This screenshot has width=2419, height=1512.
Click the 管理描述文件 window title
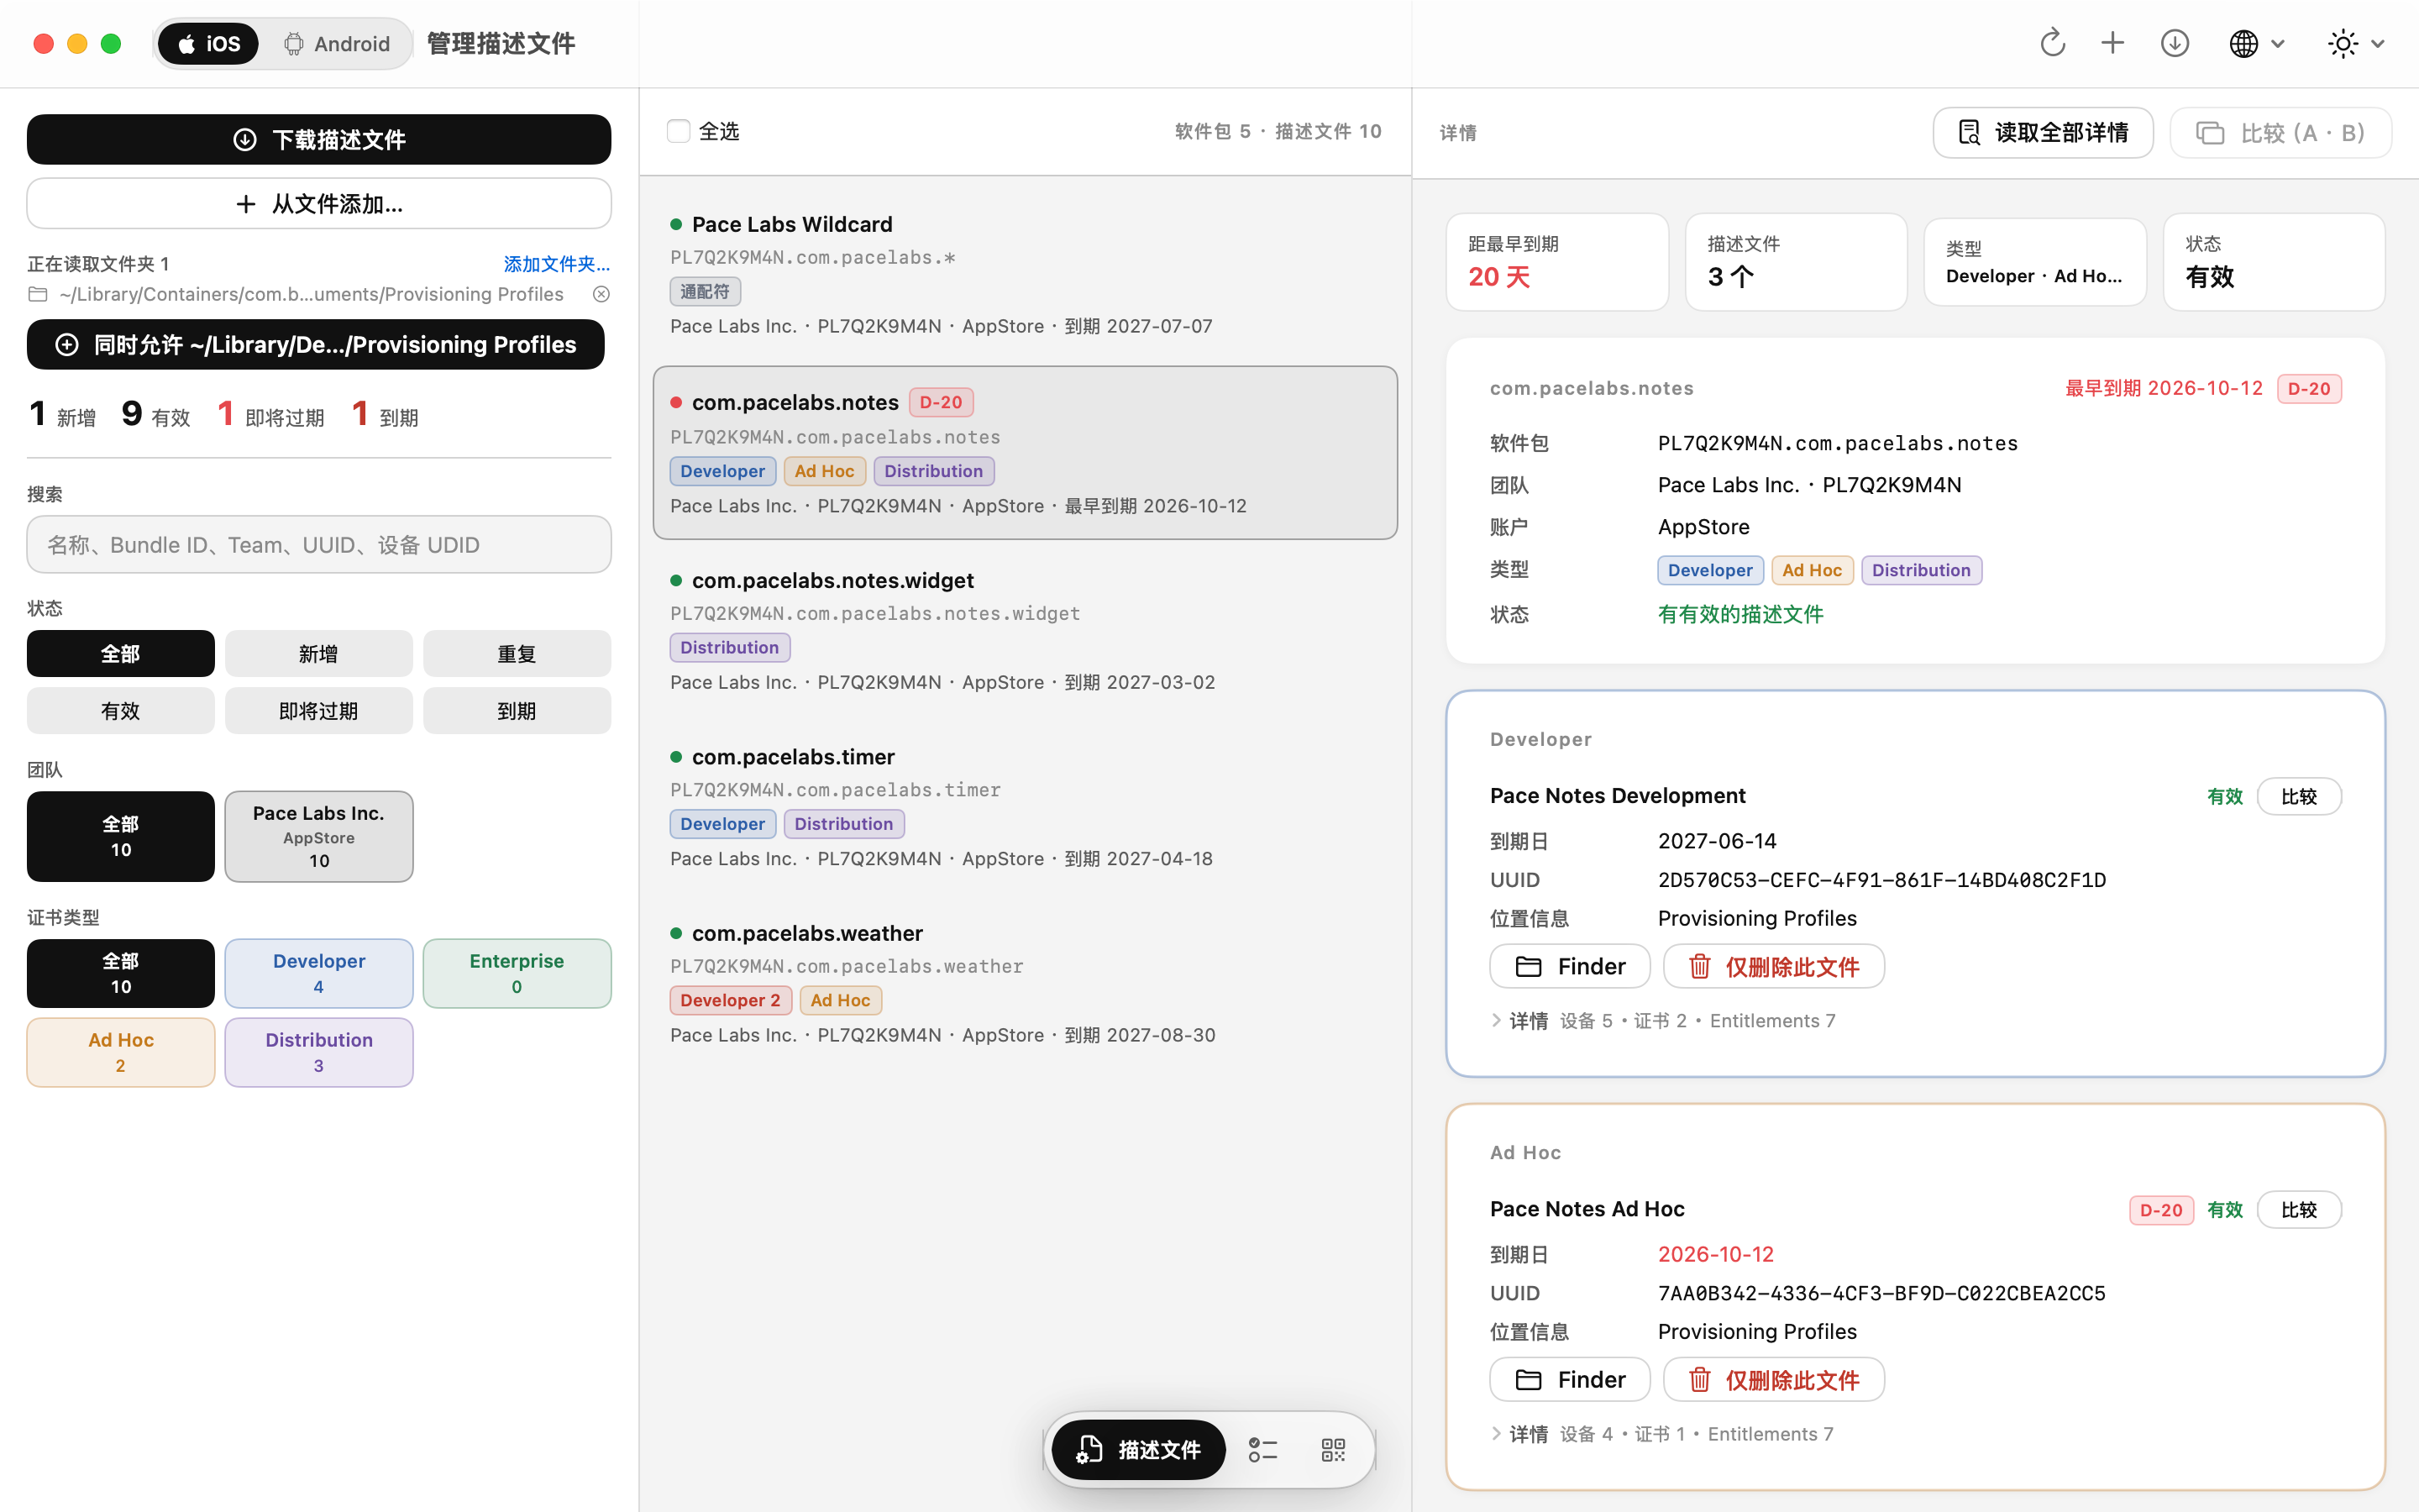(x=501, y=44)
